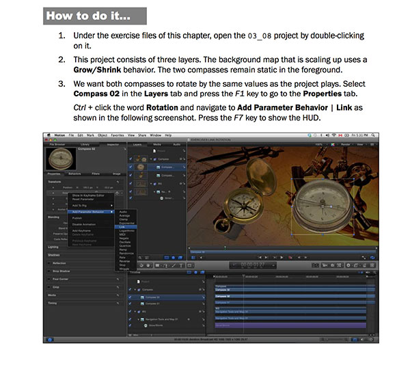Select the Rectangle shape tool

157,265
